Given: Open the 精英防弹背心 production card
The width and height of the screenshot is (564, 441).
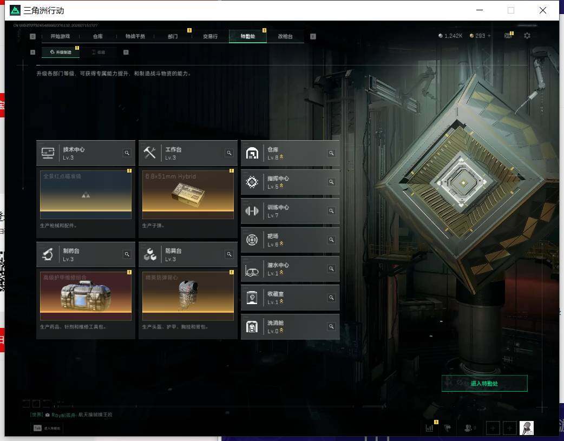Looking at the screenshot, I should tap(188, 296).
